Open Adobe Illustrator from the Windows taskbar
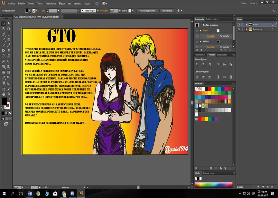 tap(80, 193)
